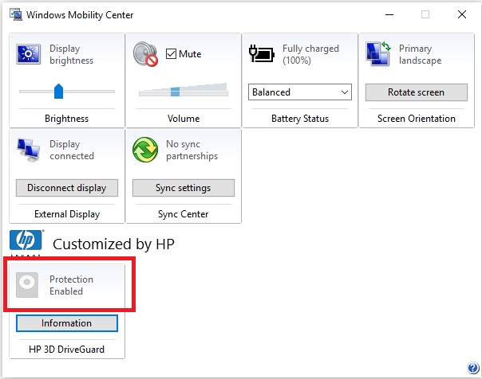Click the display brightness slider thumb

[58, 91]
